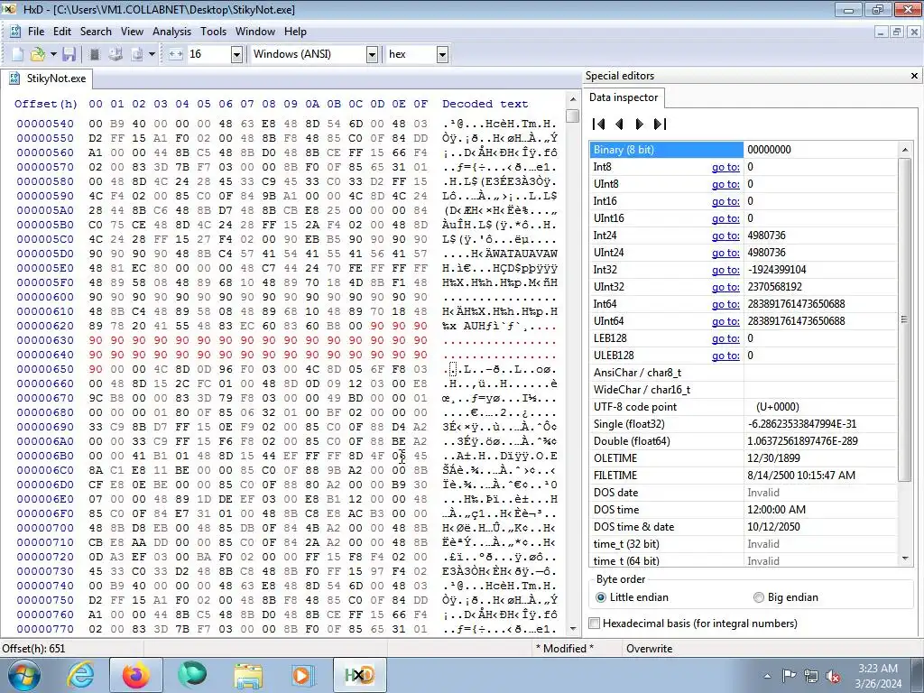Click the Single (float32) value cell
Image resolution: width=924 pixels, height=693 pixels.
click(819, 424)
